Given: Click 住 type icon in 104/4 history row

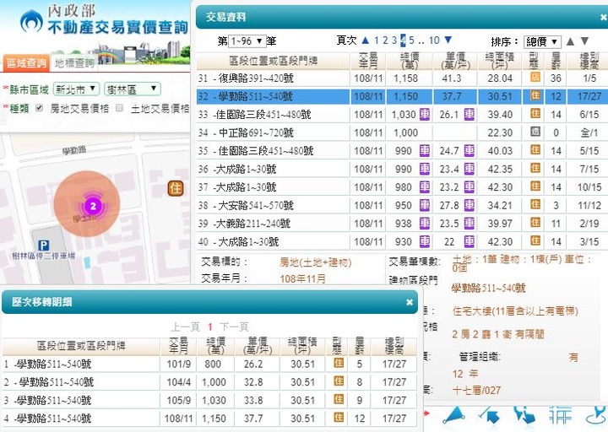Looking at the screenshot, I should (339, 381).
